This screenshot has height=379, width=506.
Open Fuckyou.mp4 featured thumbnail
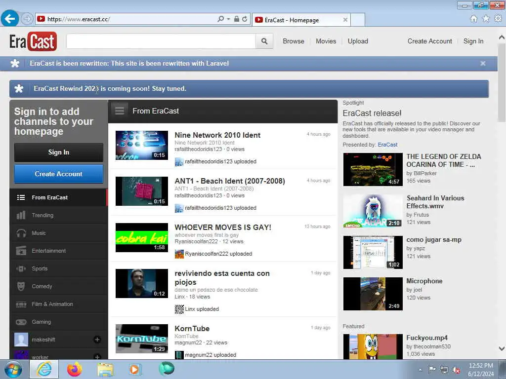[373, 347]
